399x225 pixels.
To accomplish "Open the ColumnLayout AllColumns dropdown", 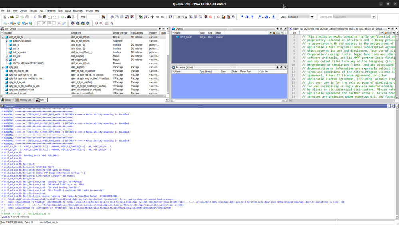I will 373,17.
